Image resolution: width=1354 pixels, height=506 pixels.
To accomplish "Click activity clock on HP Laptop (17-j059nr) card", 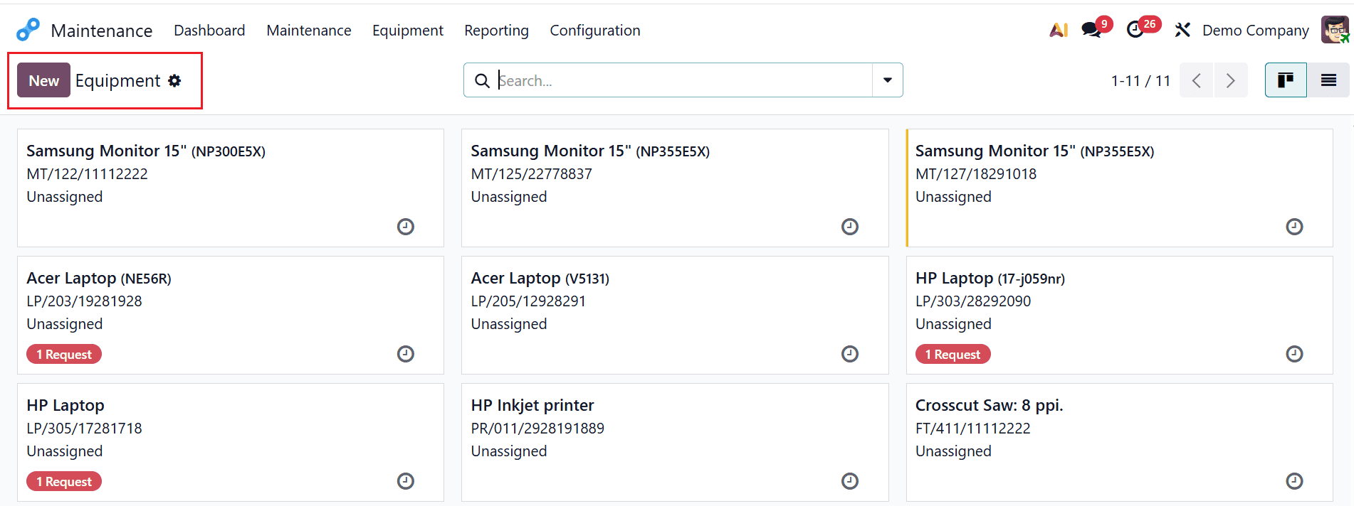I will (1294, 354).
